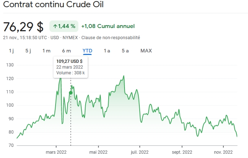Click the 109,27 USD tooltip box
The height and width of the screenshot is (158, 248).
coord(71,67)
